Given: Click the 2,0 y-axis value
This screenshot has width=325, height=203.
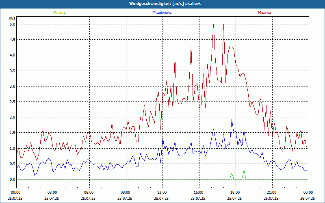Looking at the screenshot, I should 13,117.
